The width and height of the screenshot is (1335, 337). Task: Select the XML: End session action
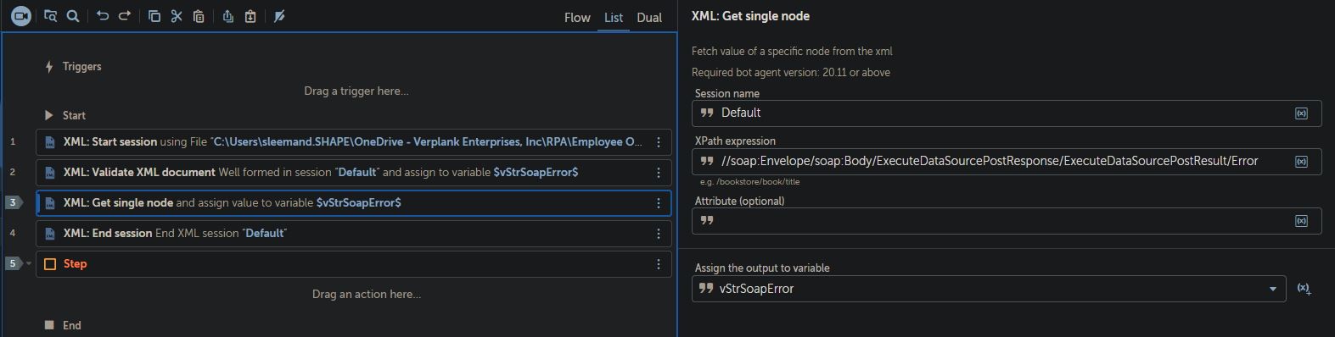pos(354,234)
